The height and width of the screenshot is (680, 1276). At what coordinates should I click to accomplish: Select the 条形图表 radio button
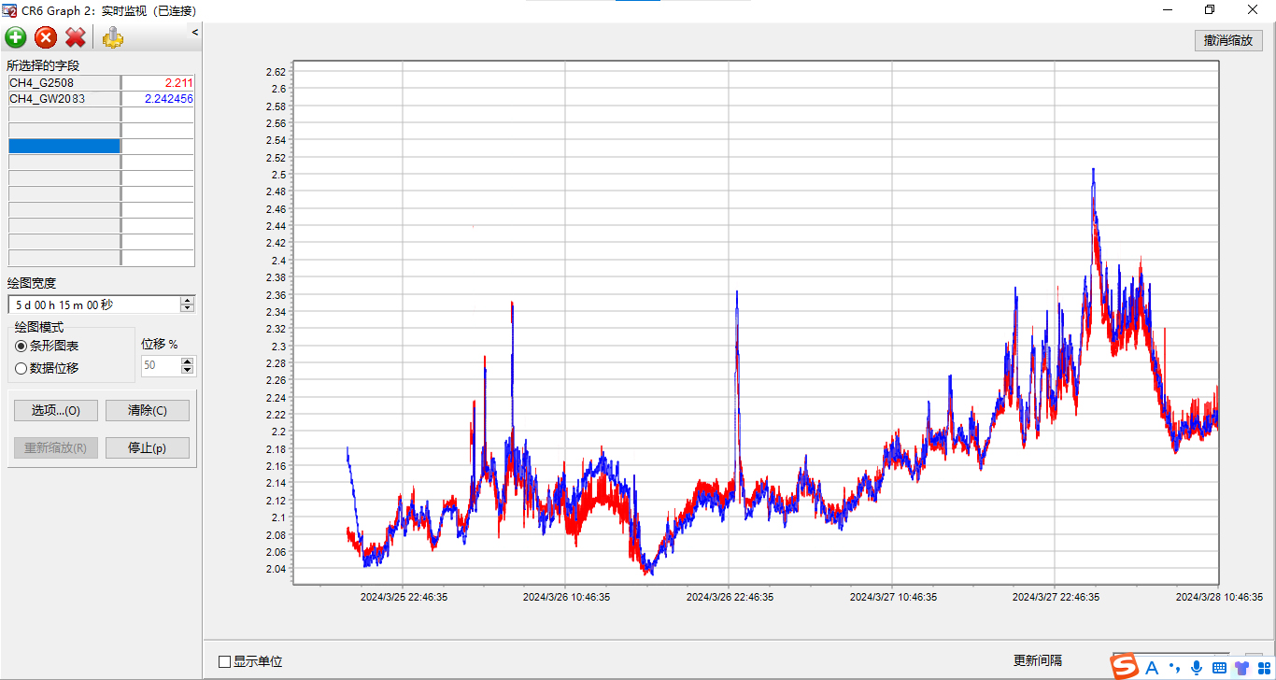(21, 346)
